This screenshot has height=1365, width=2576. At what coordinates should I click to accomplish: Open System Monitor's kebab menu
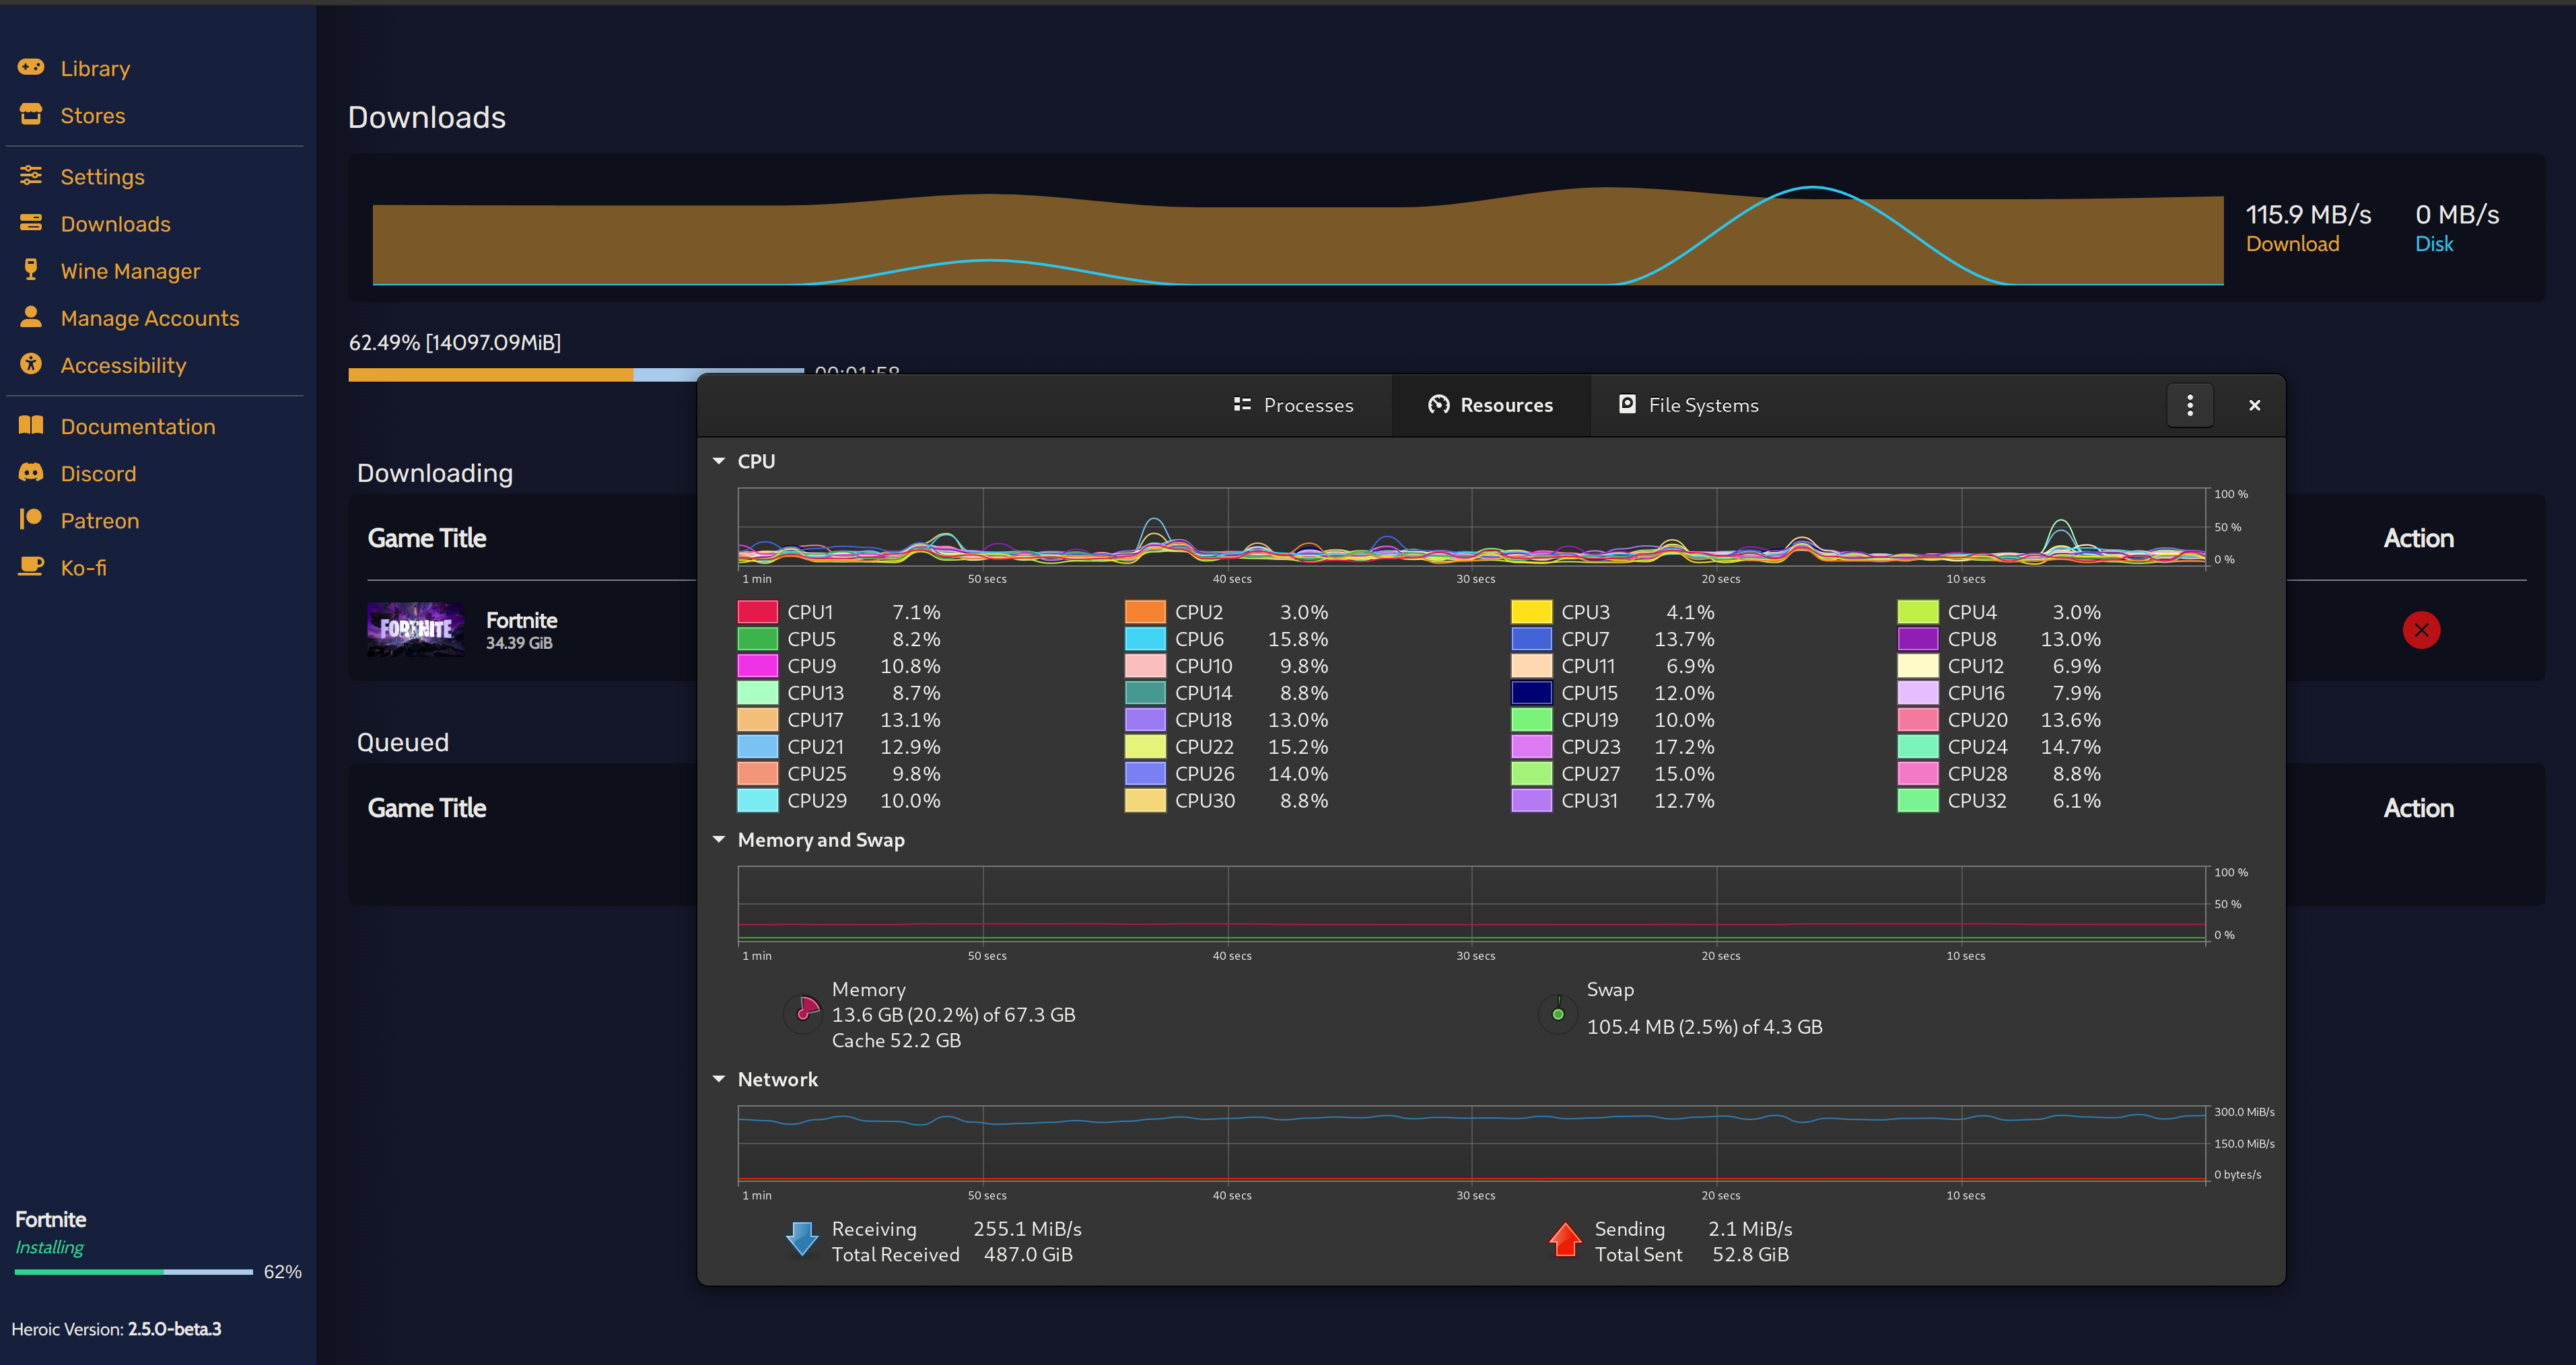pyautogui.click(x=2190, y=405)
